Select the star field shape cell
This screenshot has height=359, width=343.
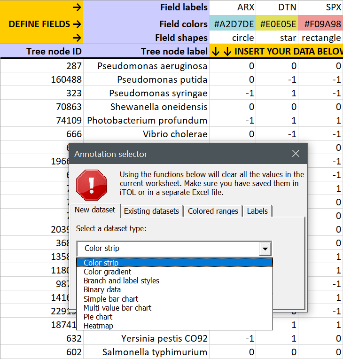pyautogui.click(x=277, y=38)
